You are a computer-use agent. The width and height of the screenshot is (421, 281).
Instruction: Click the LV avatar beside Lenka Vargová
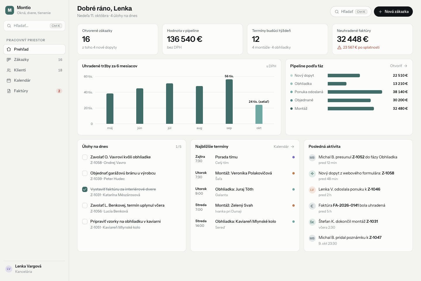[x=9, y=269]
